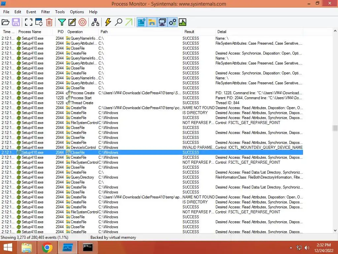Click the 'Showing 3,273 of 280,465 events' status

(x=34, y=237)
